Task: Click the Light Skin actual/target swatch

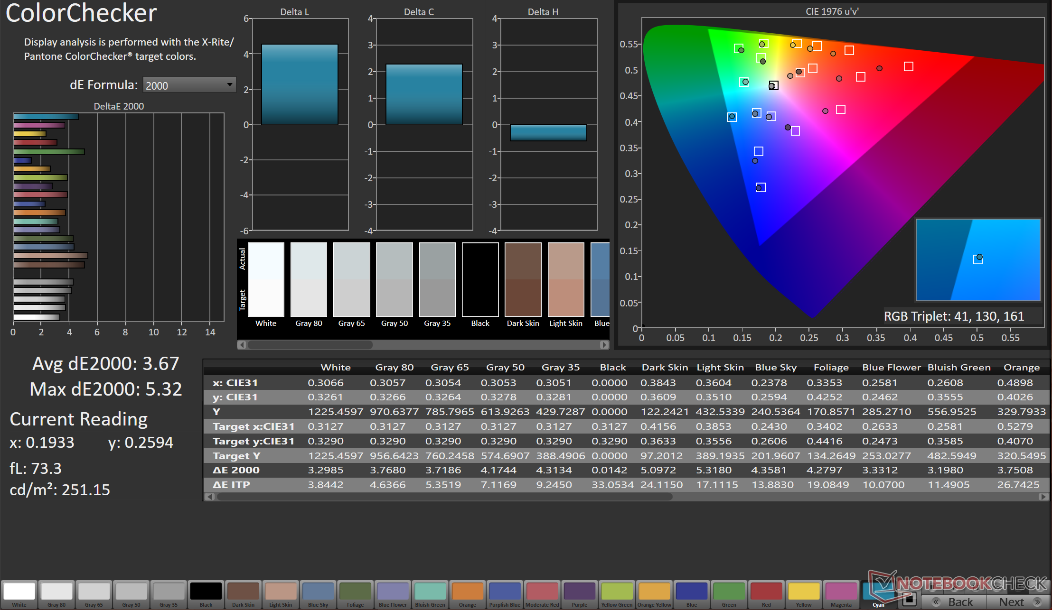Action: 566,280
